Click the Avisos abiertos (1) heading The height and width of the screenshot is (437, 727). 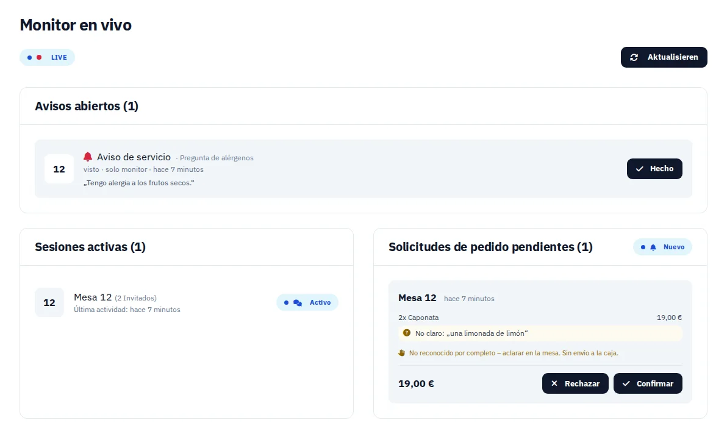tap(87, 106)
